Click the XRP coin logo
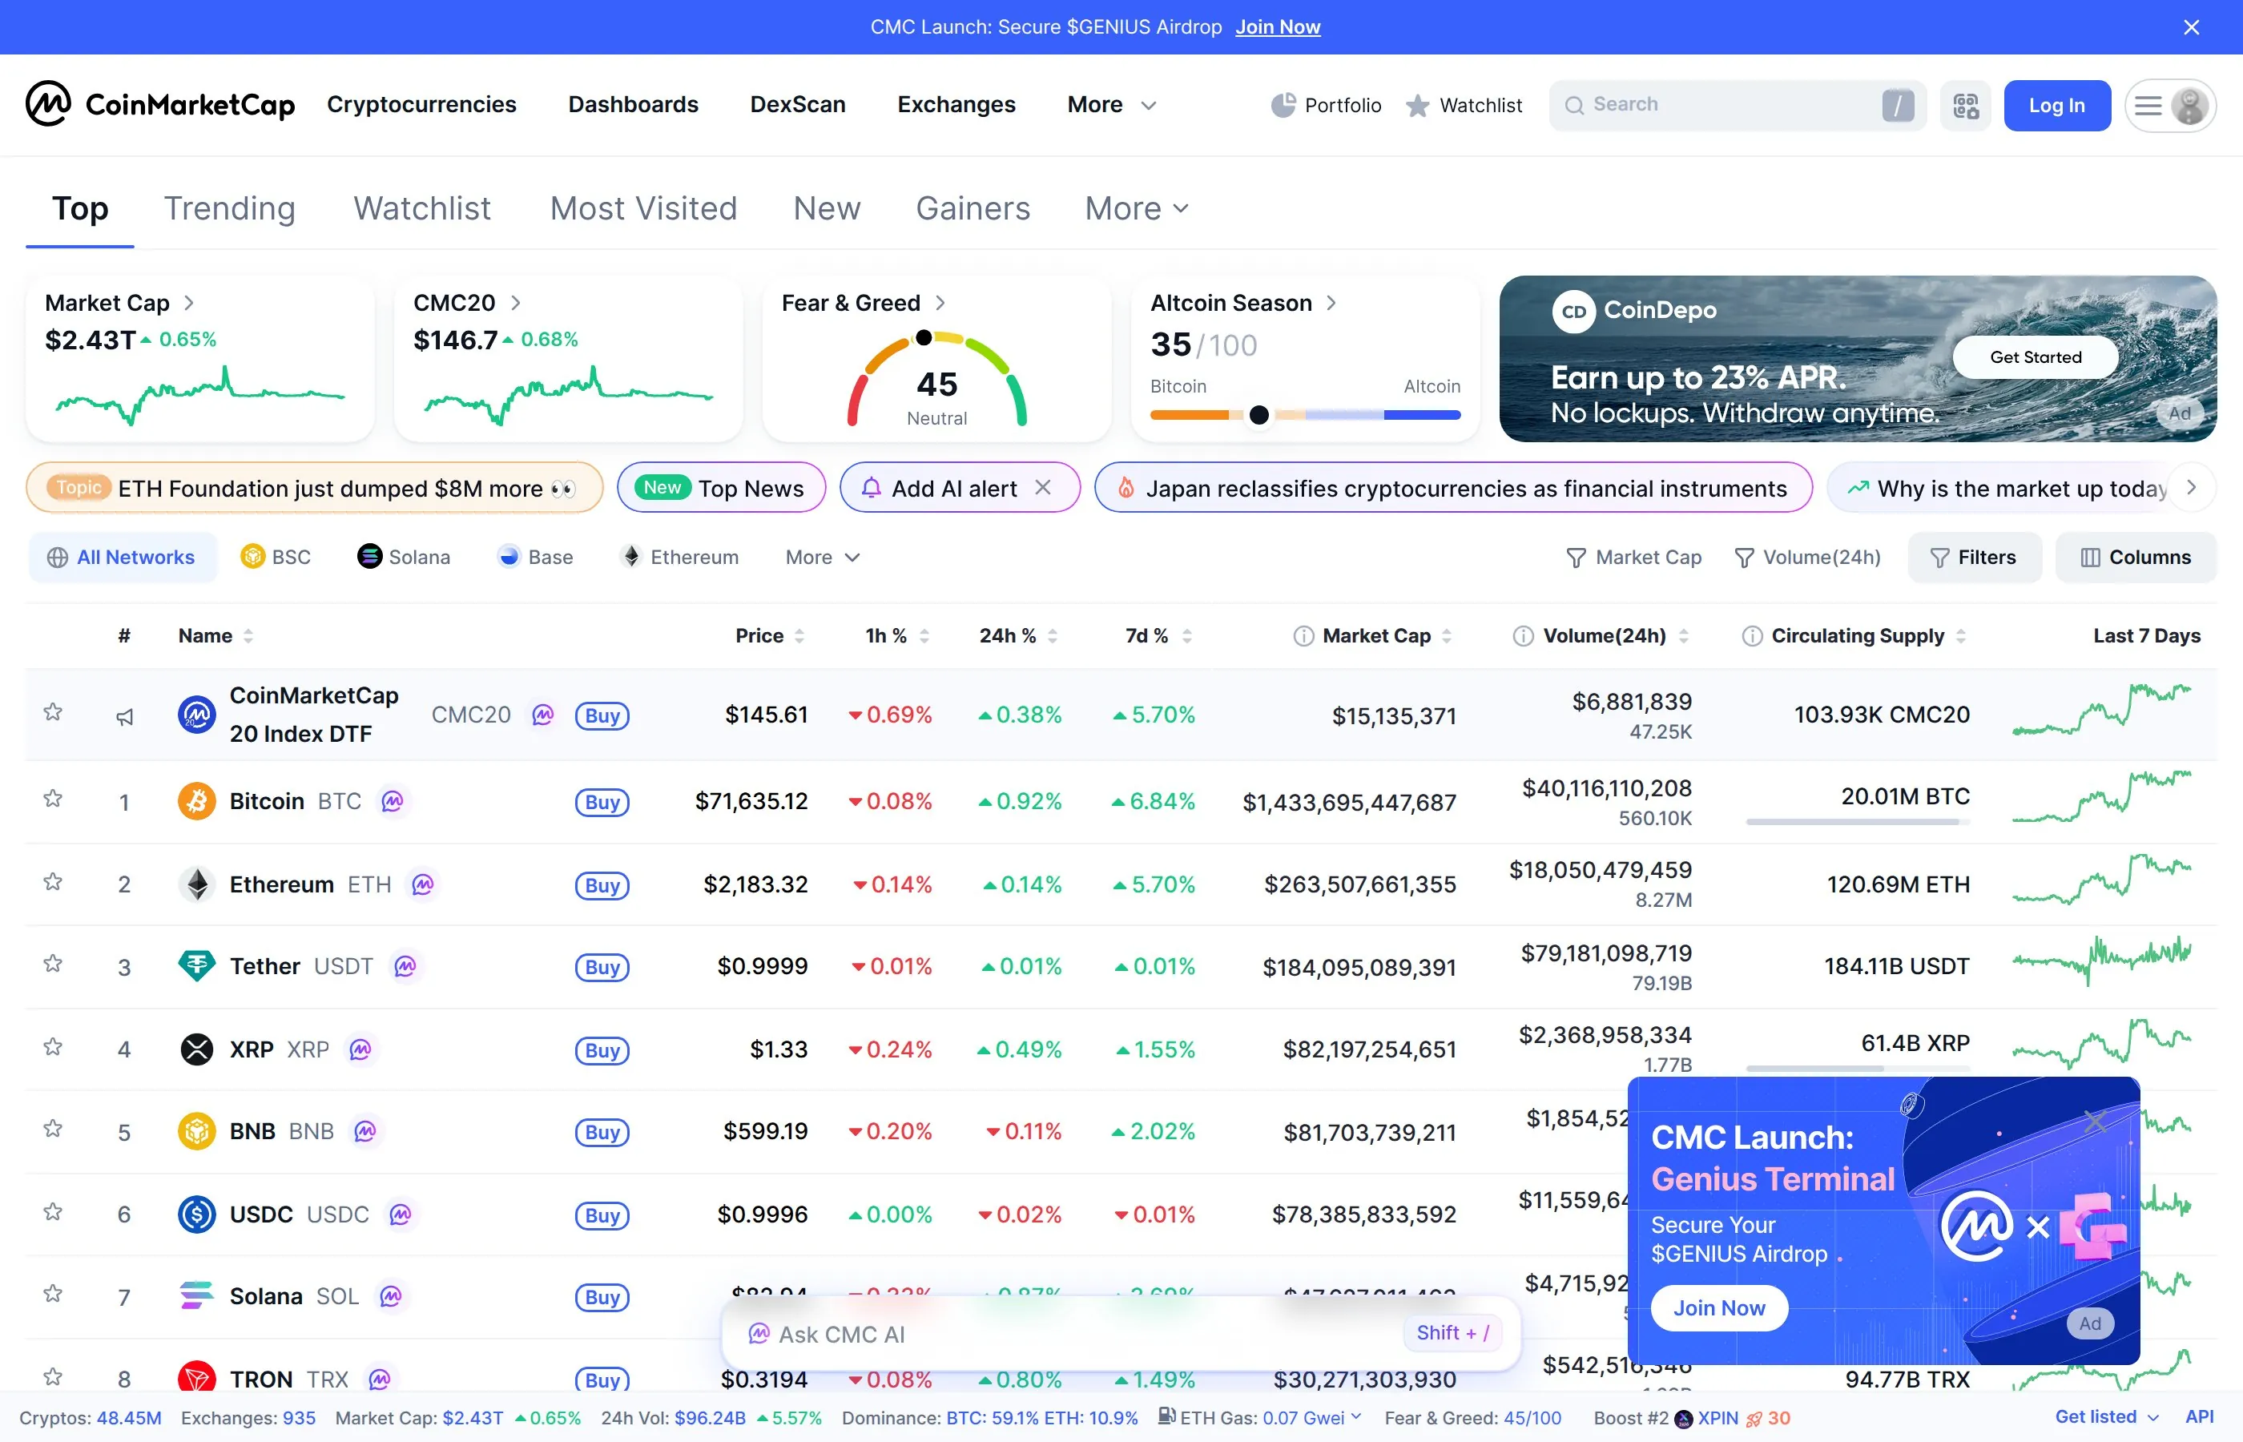The width and height of the screenshot is (2243, 1442). (x=196, y=1049)
